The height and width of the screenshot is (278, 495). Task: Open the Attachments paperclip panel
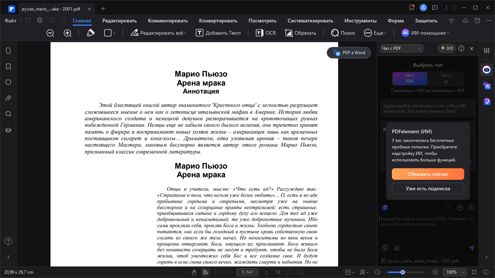click(8, 98)
